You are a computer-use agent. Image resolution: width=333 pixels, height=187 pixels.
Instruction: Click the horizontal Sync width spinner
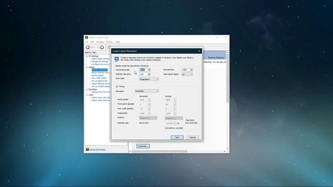(149, 109)
